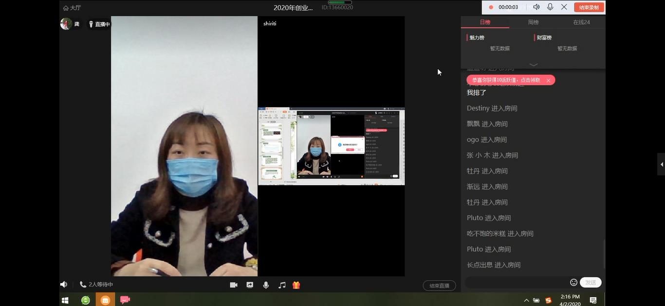665x306 pixels.
Task: Click the camera icon in bottom toolbar
Action: (x=234, y=285)
